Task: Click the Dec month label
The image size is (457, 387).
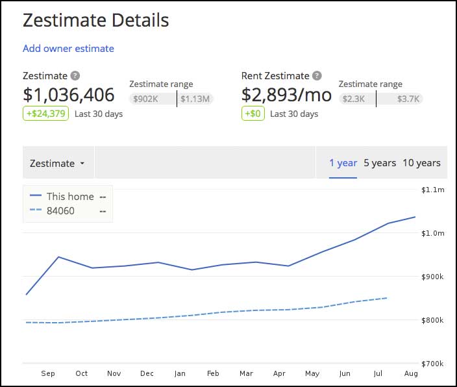Action: coord(147,373)
